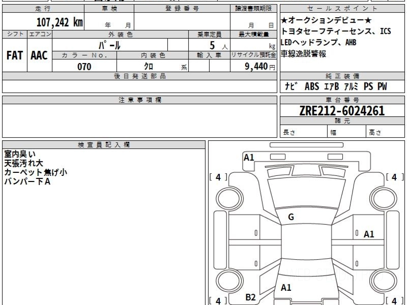Click the シフト header cell
This screenshot has height=305, width=407.
coord(15,34)
